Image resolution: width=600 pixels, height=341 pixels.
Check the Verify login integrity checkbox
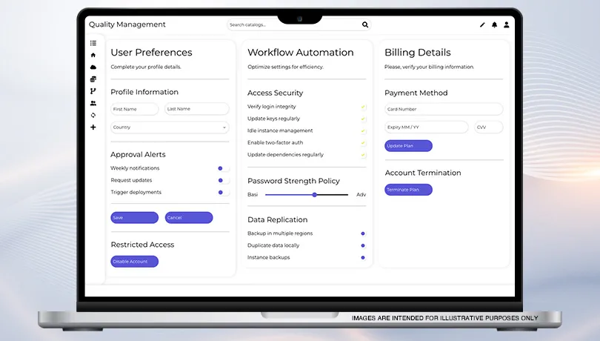(364, 107)
